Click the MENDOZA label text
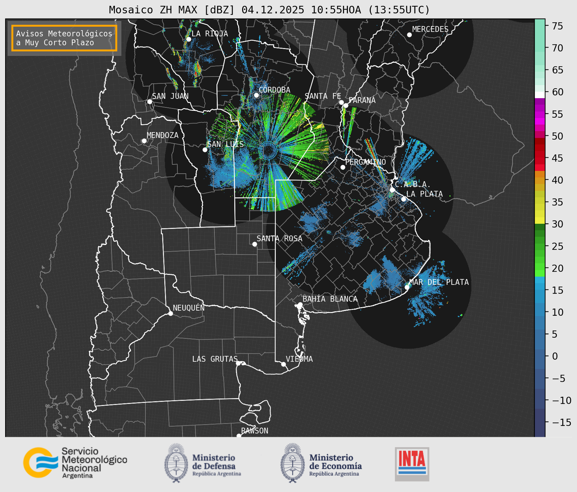The height and width of the screenshot is (492, 577). pyautogui.click(x=162, y=135)
